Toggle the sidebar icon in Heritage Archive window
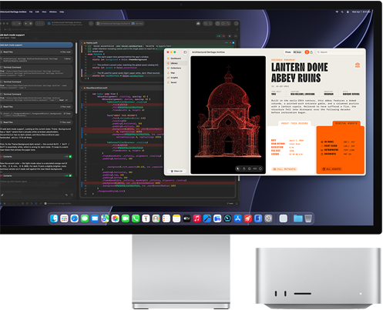Viewport: 383px width, 310px height. click(x=185, y=52)
